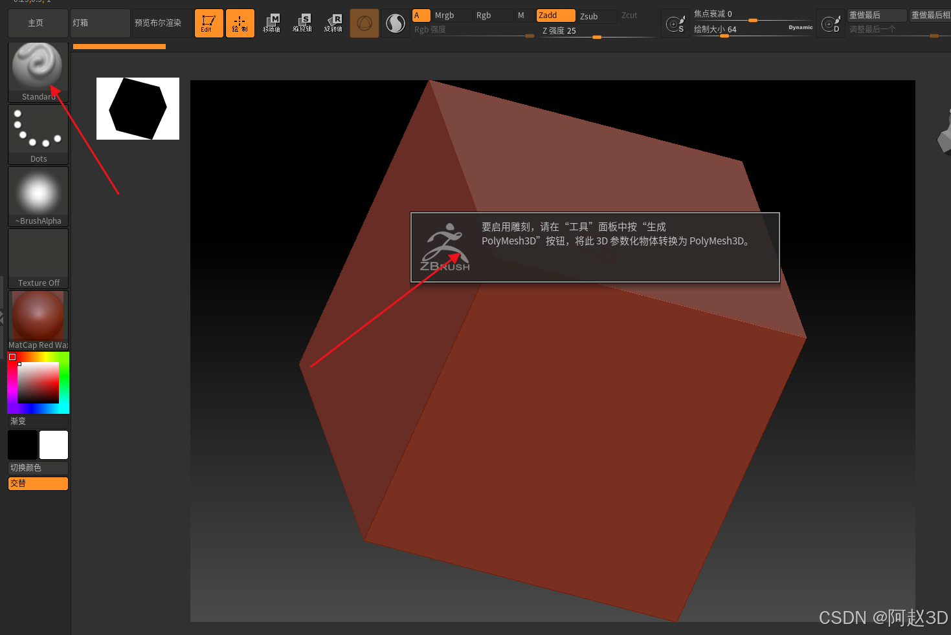Screen dimensions: 951x635
Task: Adjust the Z 强度 25 slider
Action: tap(598, 31)
